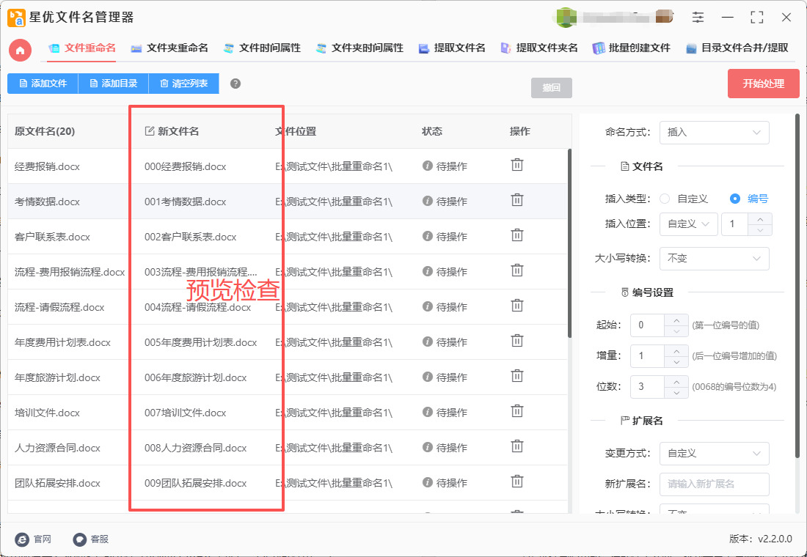
Task: Click the status info icon for 团队拓展安排.docx
Action: 427,482
